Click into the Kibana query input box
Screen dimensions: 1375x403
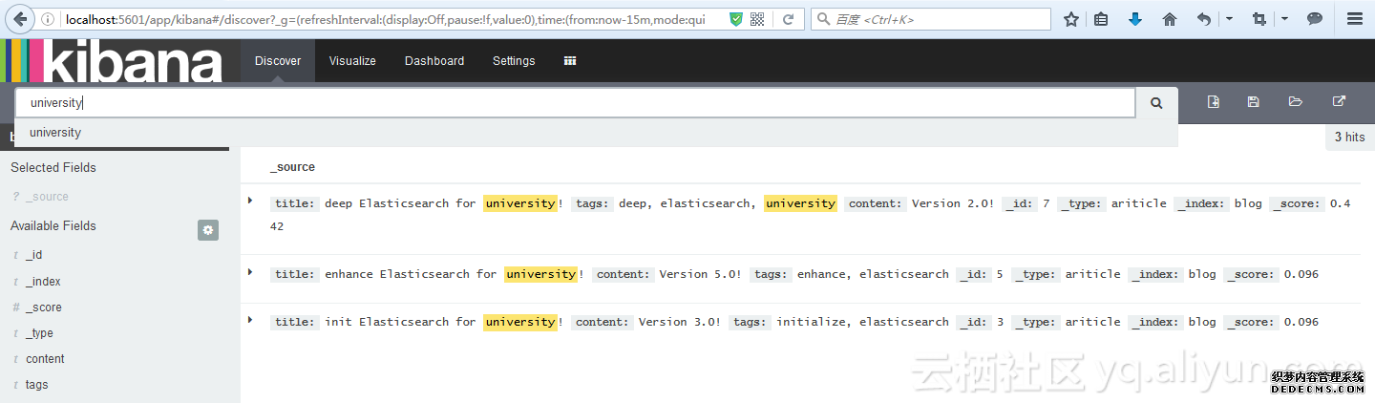pos(573,103)
